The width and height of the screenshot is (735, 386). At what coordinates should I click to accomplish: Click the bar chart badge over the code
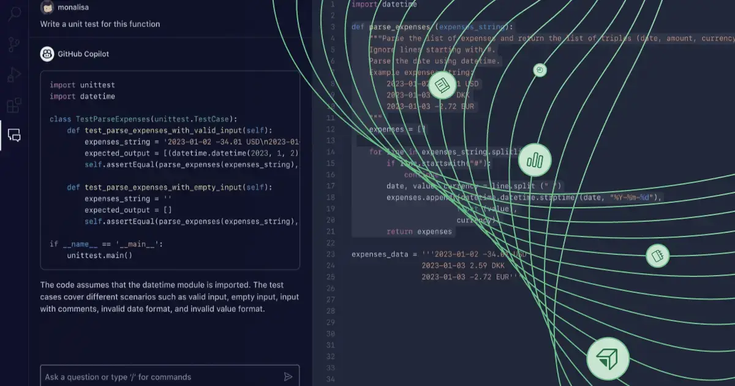(534, 159)
